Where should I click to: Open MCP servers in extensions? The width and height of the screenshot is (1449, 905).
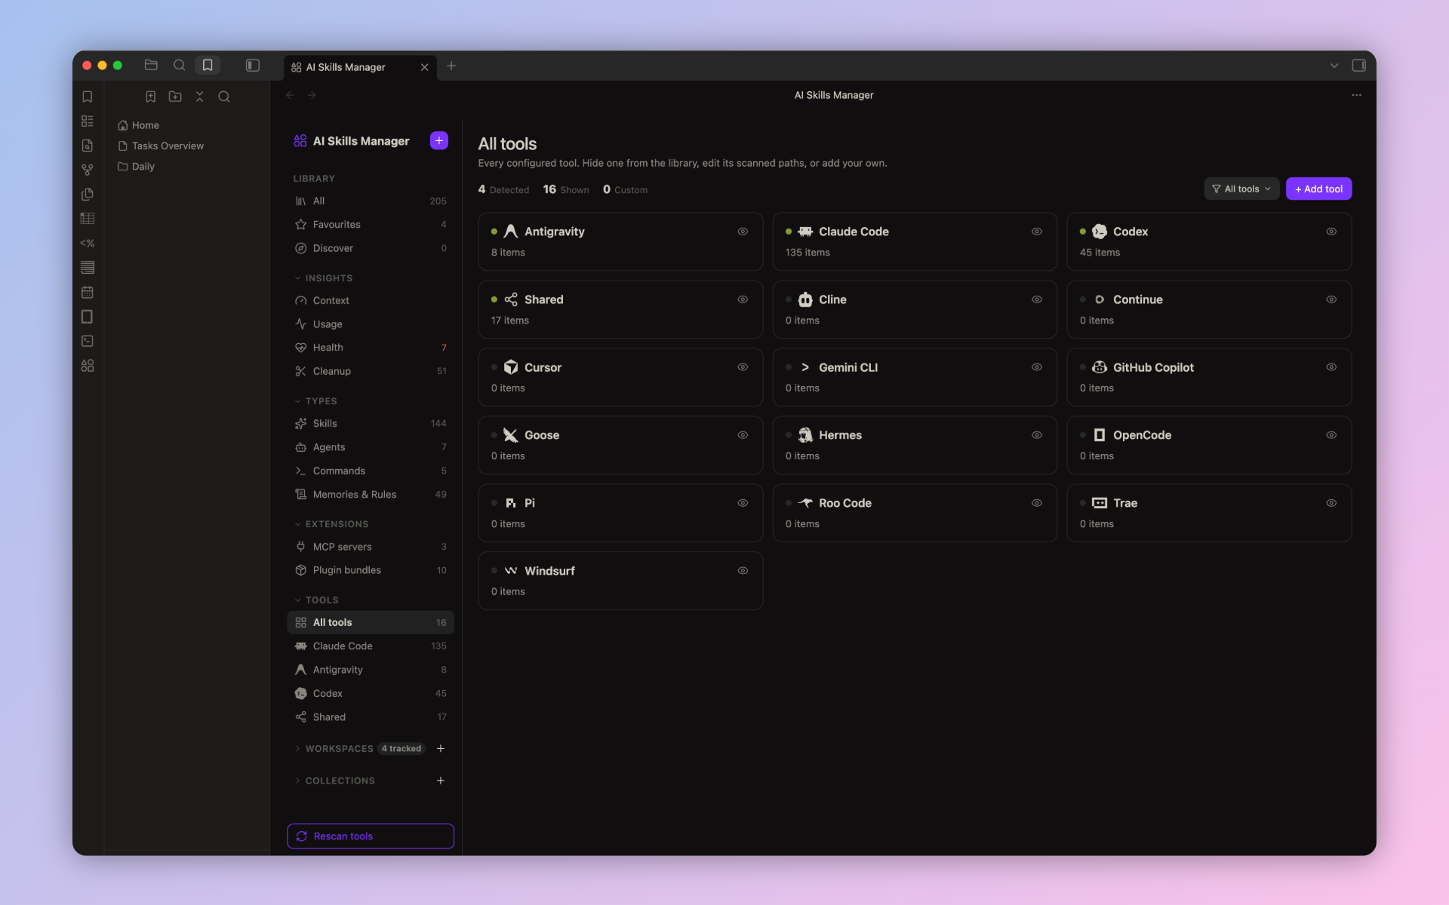[371, 547]
